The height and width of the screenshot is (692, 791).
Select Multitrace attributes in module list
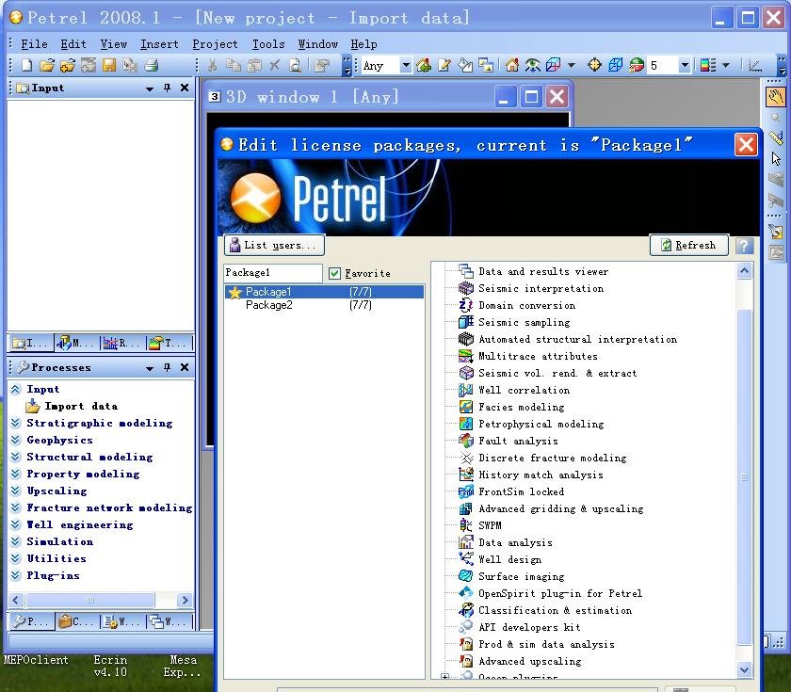coord(538,356)
